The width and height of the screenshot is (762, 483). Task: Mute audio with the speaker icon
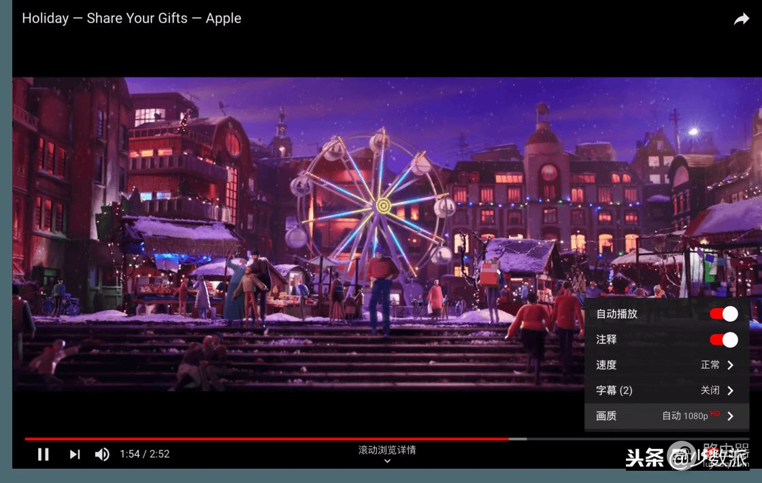102,454
